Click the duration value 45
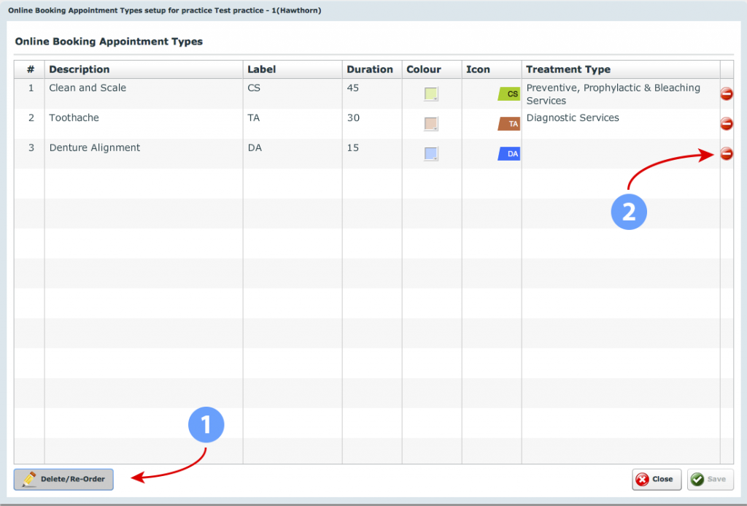 [x=353, y=88]
